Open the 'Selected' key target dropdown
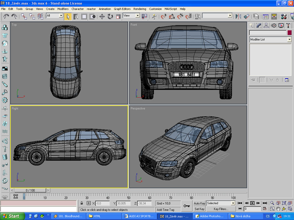 233,203
